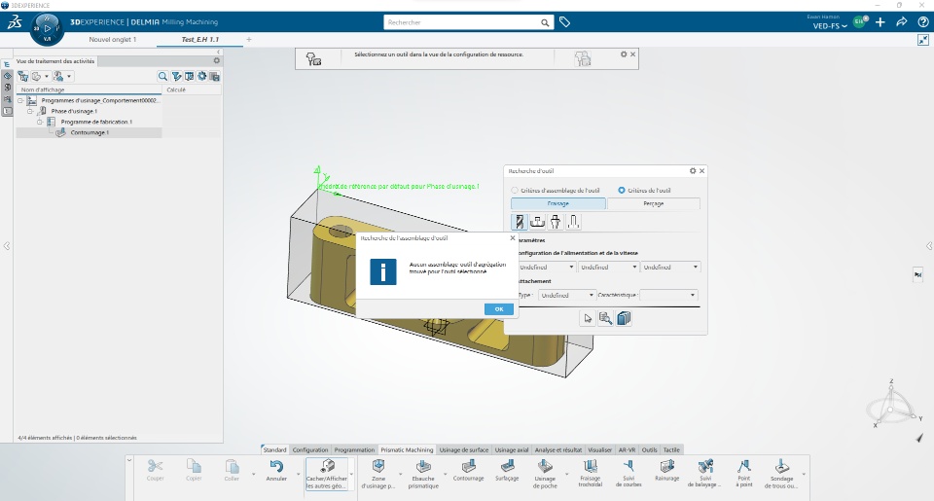Screen dimensions: 934x501
Task: Click the Usinage de poche tool
Action: tap(545, 474)
